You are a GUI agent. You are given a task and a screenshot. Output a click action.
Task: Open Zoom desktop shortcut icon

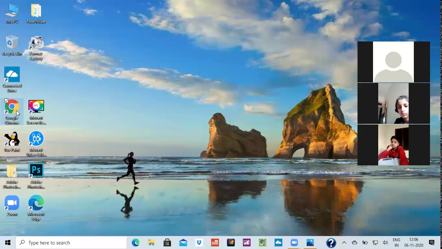coord(12,203)
